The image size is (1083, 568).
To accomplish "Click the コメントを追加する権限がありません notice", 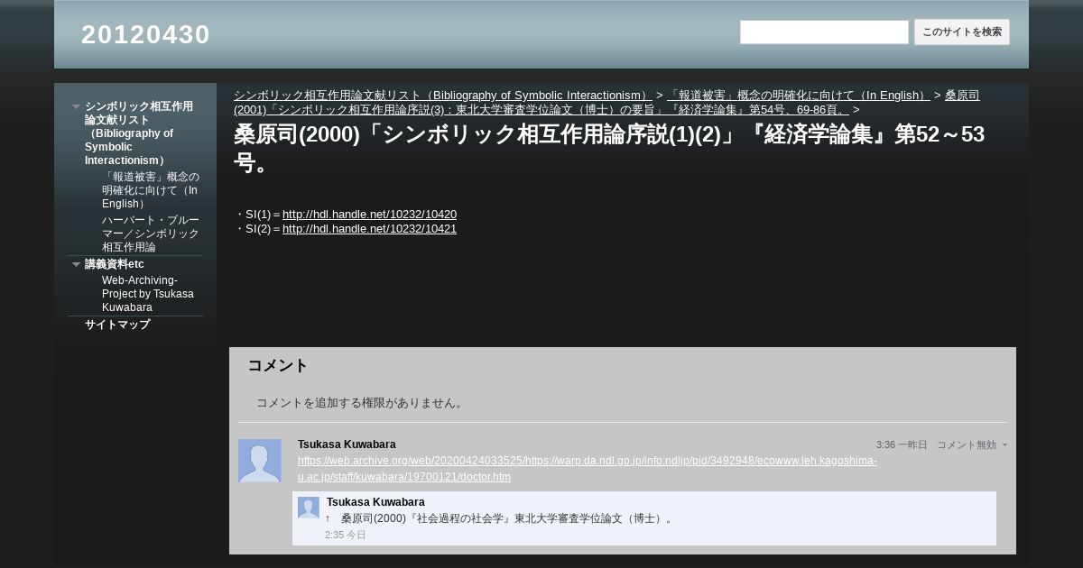I will 362,403.
